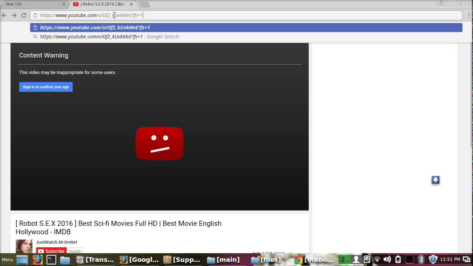
Task: Switch to the [Supp... taskbar window
Action: pyautogui.click(x=182, y=260)
